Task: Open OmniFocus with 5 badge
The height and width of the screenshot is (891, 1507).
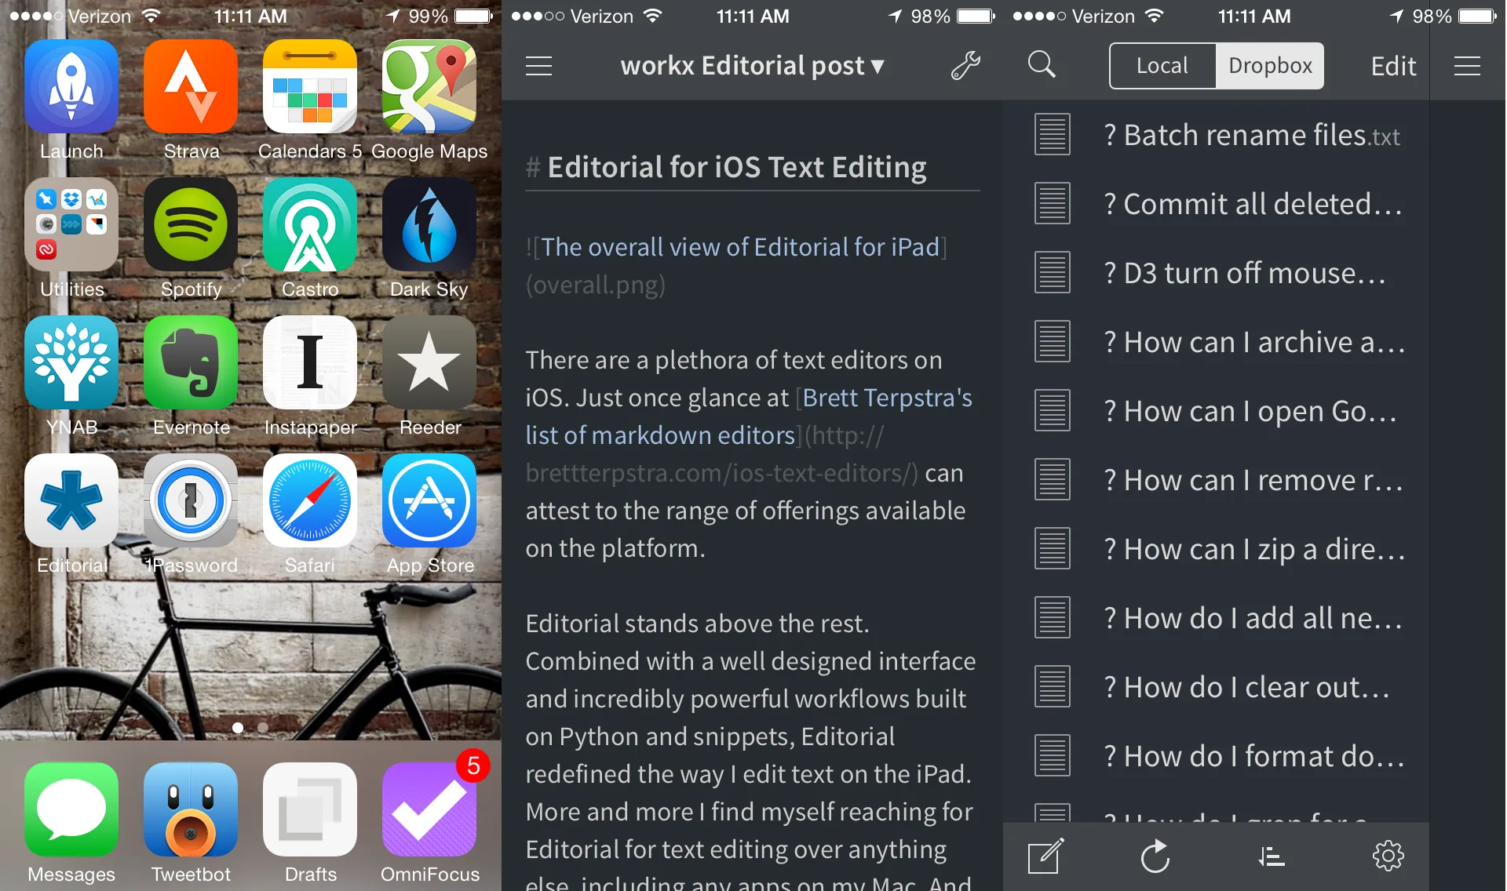Action: [x=429, y=809]
